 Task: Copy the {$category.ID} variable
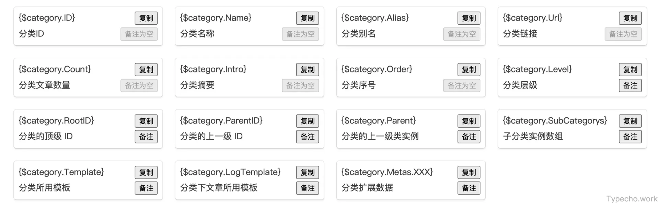[x=146, y=18]
